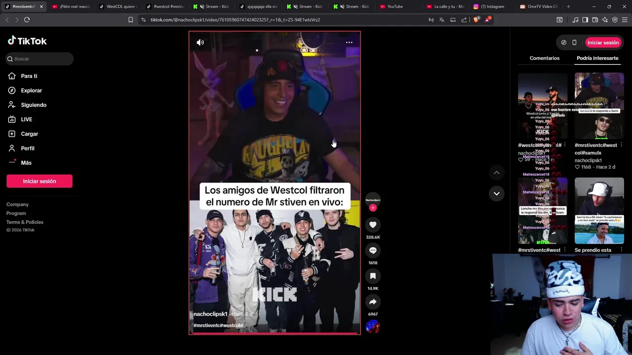The height and width of the screenshot is (355, 632).
Task: Open options for #mrstiventc#west col#samulx video
Action: pyautogui.click(x=621, y=145)
